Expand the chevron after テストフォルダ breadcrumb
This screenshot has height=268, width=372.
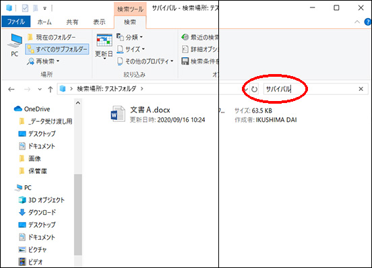(142, 89)
